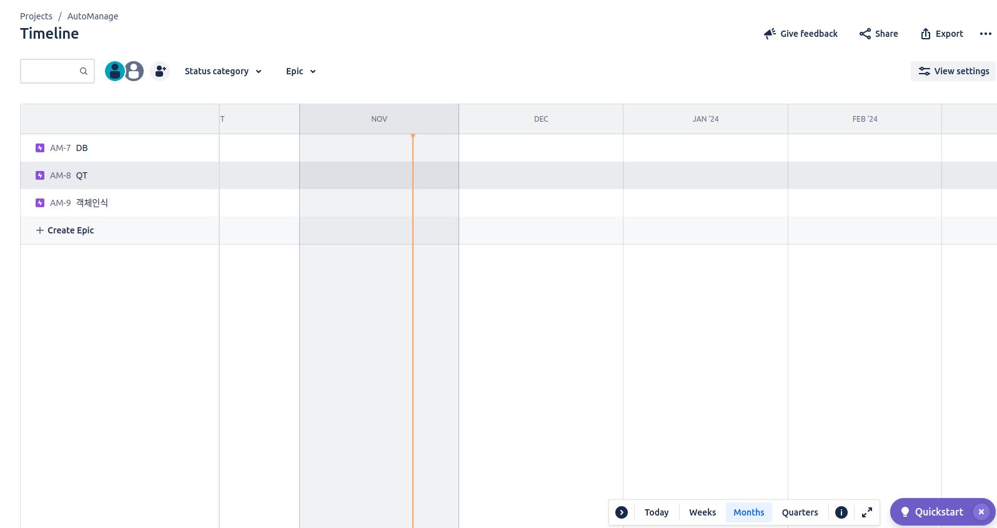Click the AM-9 epic lightning icon
Image resolution: width=997 pixels, height=528 pixels.
pyautogui.click(x=40, y=203)
